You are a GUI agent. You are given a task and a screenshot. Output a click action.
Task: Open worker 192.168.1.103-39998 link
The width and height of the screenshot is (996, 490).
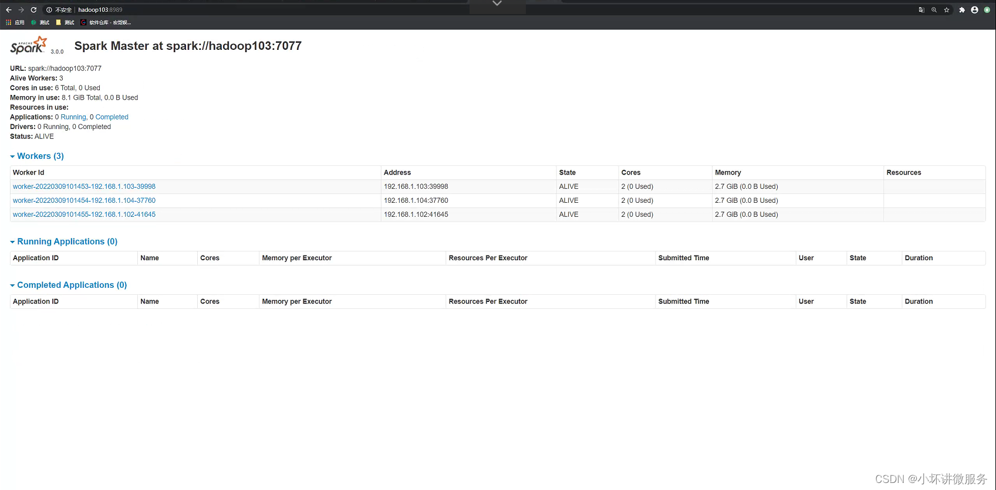click(84, 186)
